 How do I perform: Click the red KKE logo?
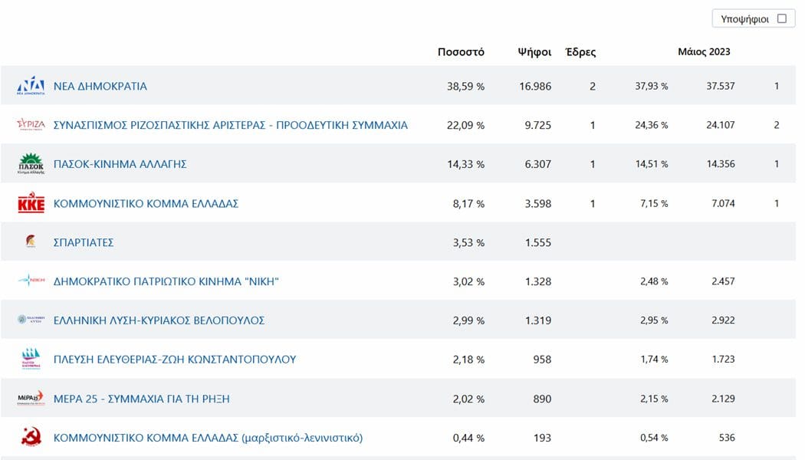31,203
